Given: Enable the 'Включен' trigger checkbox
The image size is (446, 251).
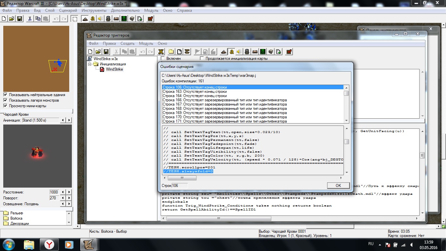Looking at the screenshot, I should coord(163,59).
